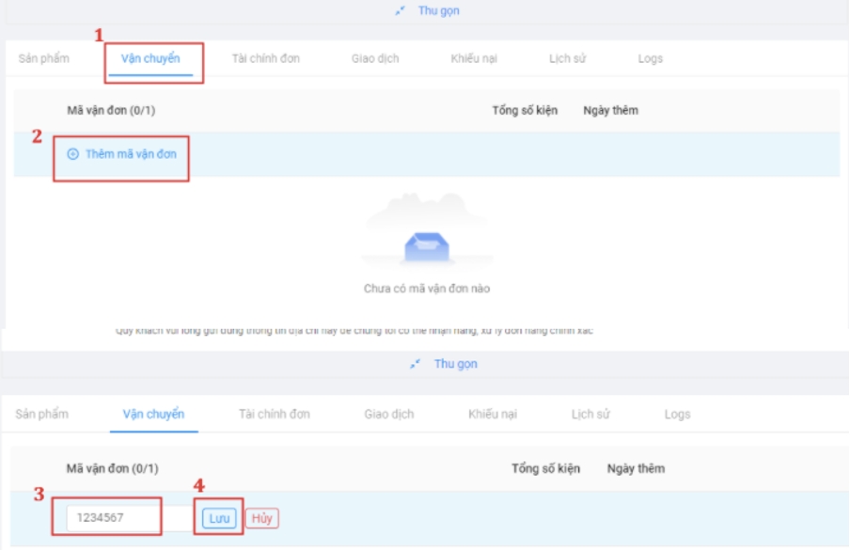Click the plus circle icon beside Thêm mã vận đơn
The height and width of the screenshot is (551, 850).
click(x=73, y=154)
